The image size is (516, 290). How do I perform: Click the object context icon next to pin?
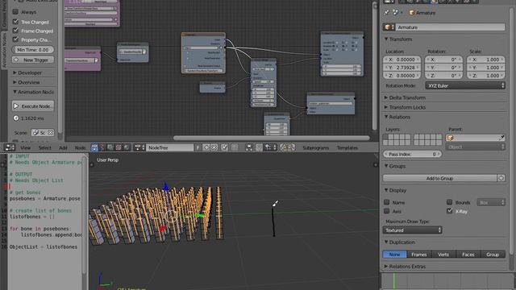coord(396,13)
